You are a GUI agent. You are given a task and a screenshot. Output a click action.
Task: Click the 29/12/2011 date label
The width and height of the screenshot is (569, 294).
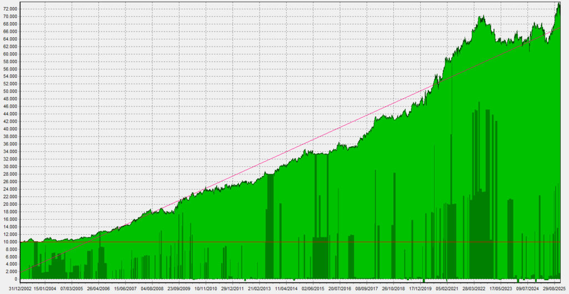[233, 289]
